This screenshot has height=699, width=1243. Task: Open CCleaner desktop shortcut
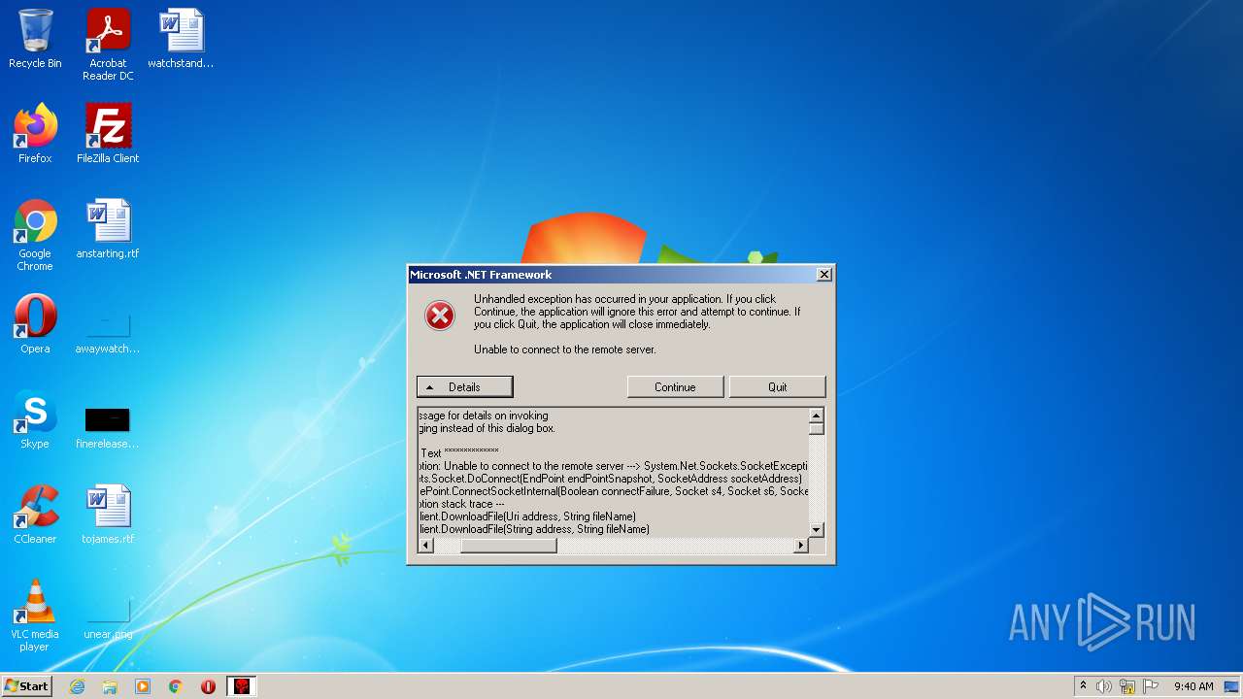coord(35,515)
